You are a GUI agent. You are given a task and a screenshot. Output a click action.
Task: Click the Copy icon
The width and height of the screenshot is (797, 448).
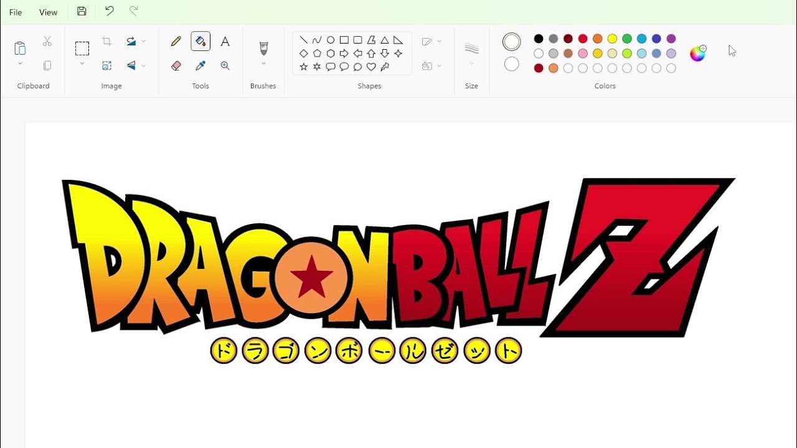click(x=47, y=65)
